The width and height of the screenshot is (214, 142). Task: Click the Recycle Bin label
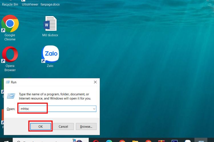pyautogui.click(x=10, y=4)
